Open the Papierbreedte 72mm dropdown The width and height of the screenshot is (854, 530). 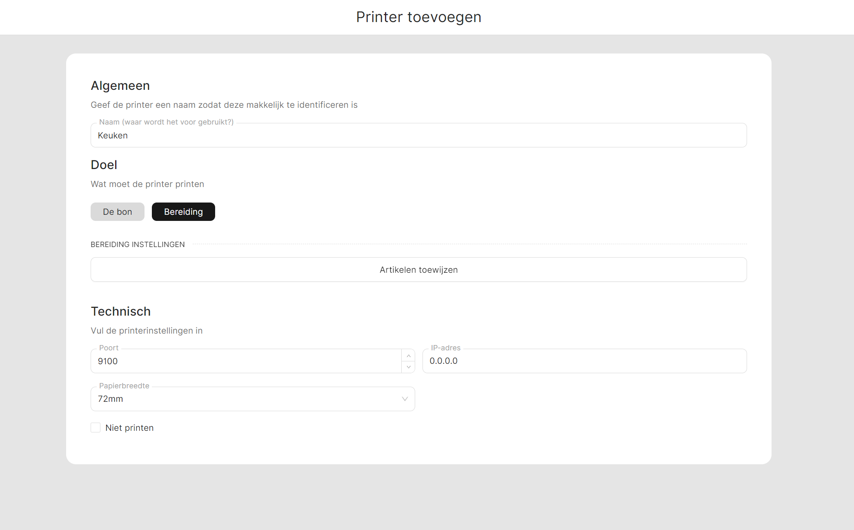[245, 399]
